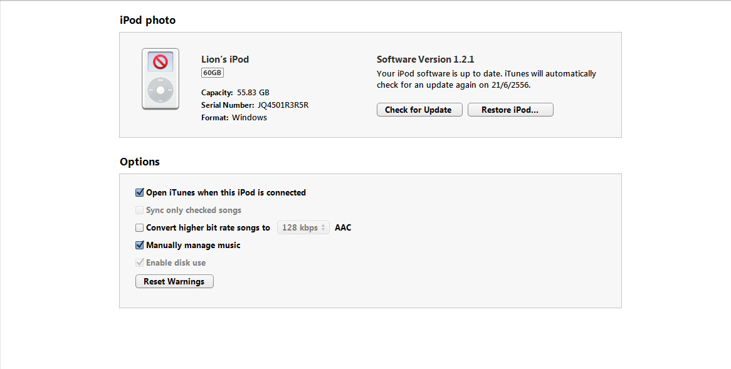
Task: Click the Enable disk use checkbox
Action: click(140, 263)
